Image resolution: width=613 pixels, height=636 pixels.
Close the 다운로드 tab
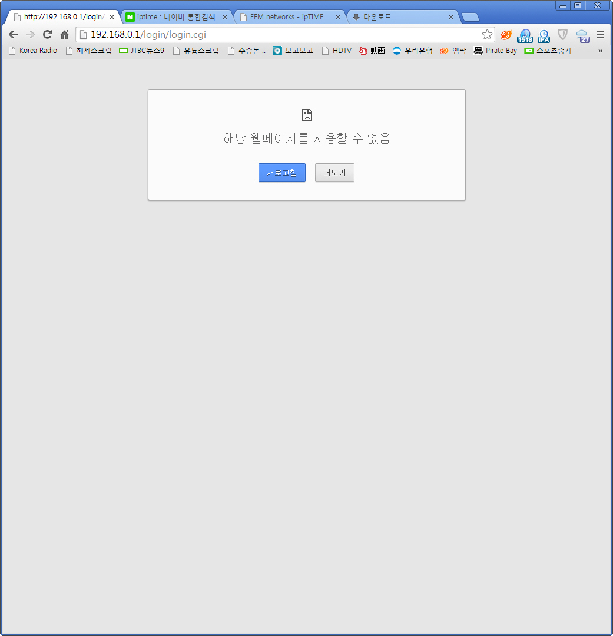pyautogui.click(x=450, y=17)
